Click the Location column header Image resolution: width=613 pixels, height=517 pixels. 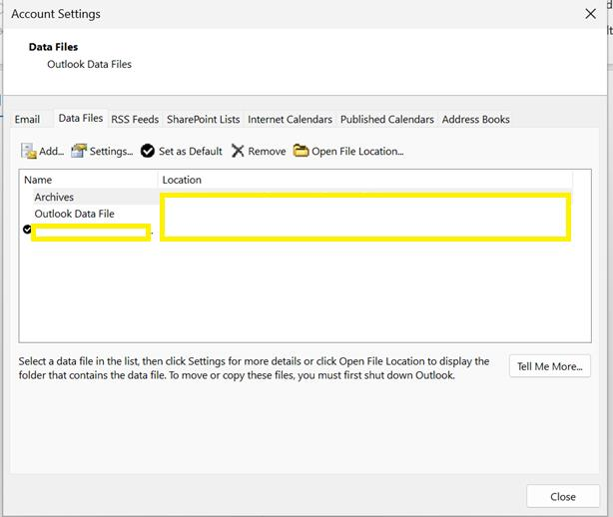[x=365, y=180]
